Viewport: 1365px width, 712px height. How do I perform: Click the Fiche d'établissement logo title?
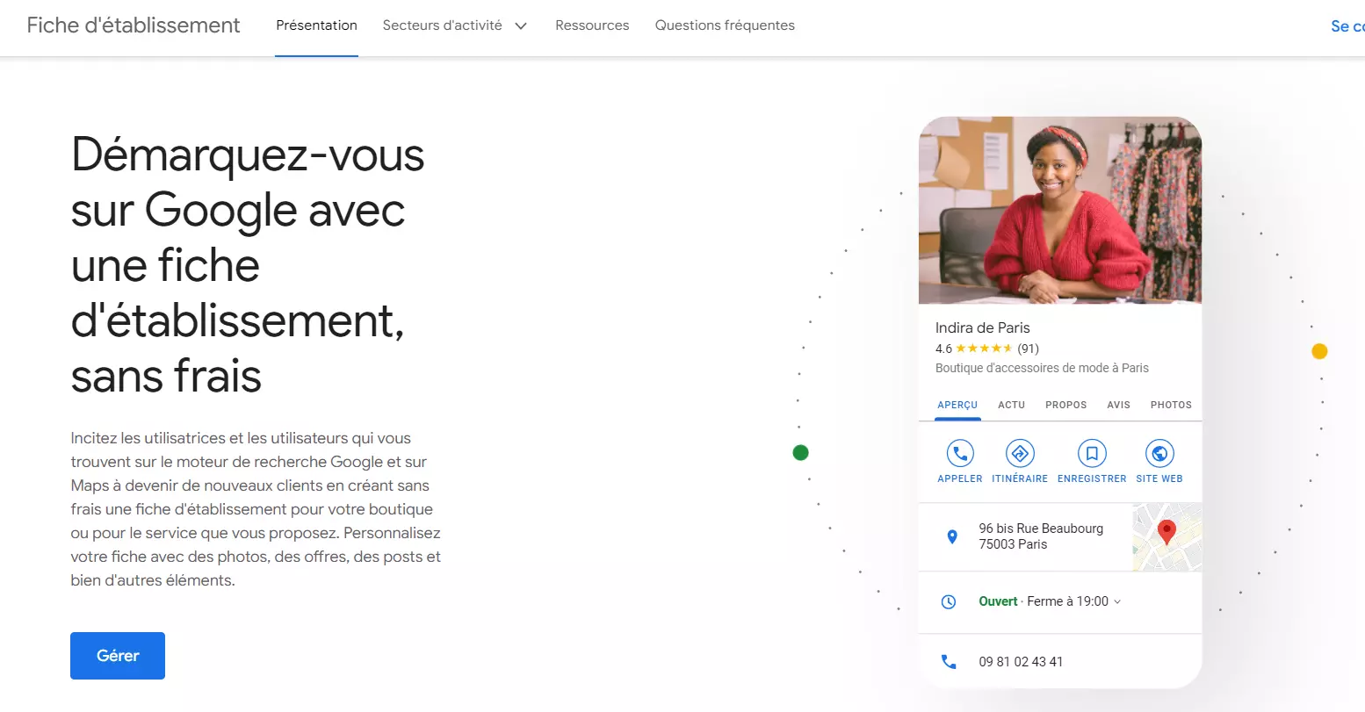pos(134,25)
